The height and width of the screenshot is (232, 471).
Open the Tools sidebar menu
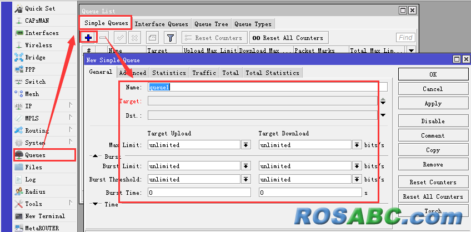click(x=33, y=204)
